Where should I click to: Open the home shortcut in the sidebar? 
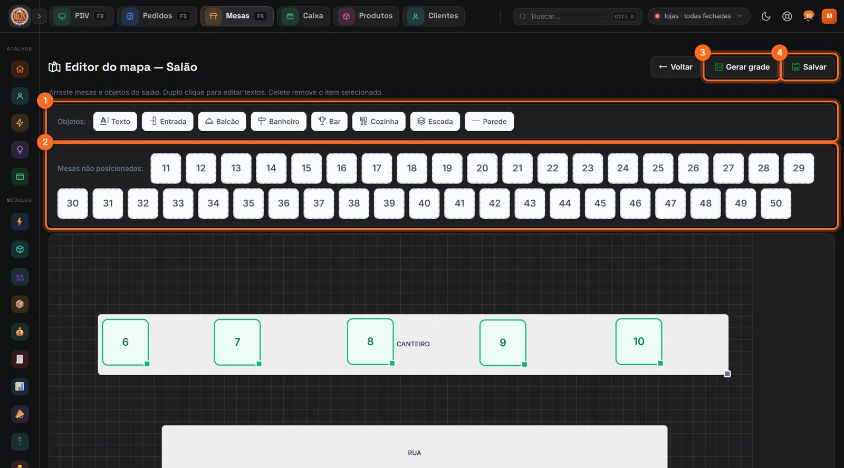pos(20,69)
